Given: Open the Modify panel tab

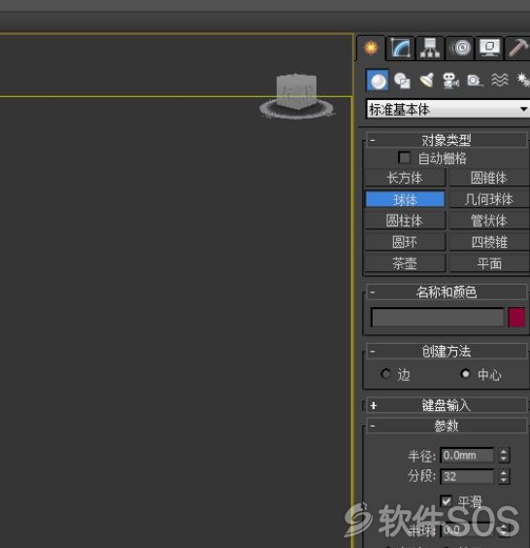Looking at the screenshot, I should point(400,48).
